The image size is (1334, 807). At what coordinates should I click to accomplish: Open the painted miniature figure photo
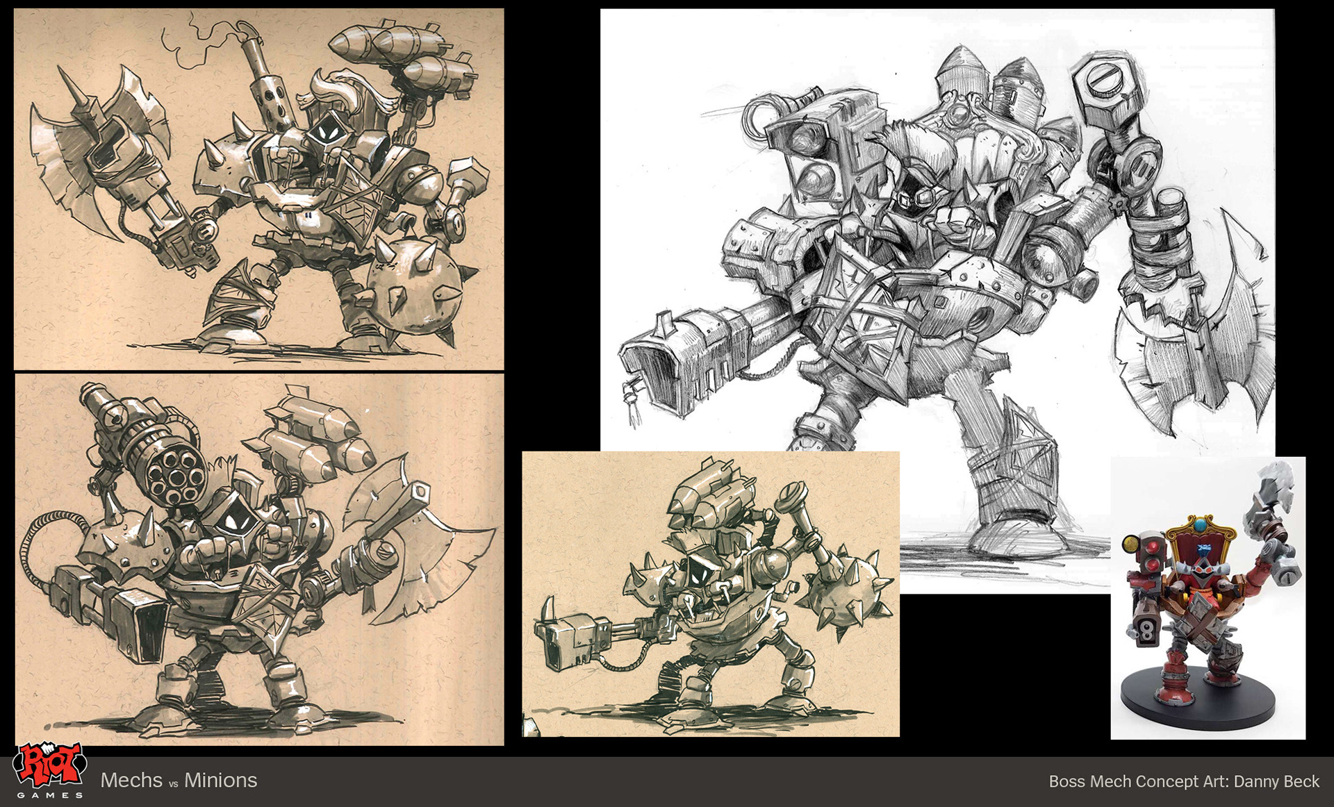click(x=1208, y=598)
